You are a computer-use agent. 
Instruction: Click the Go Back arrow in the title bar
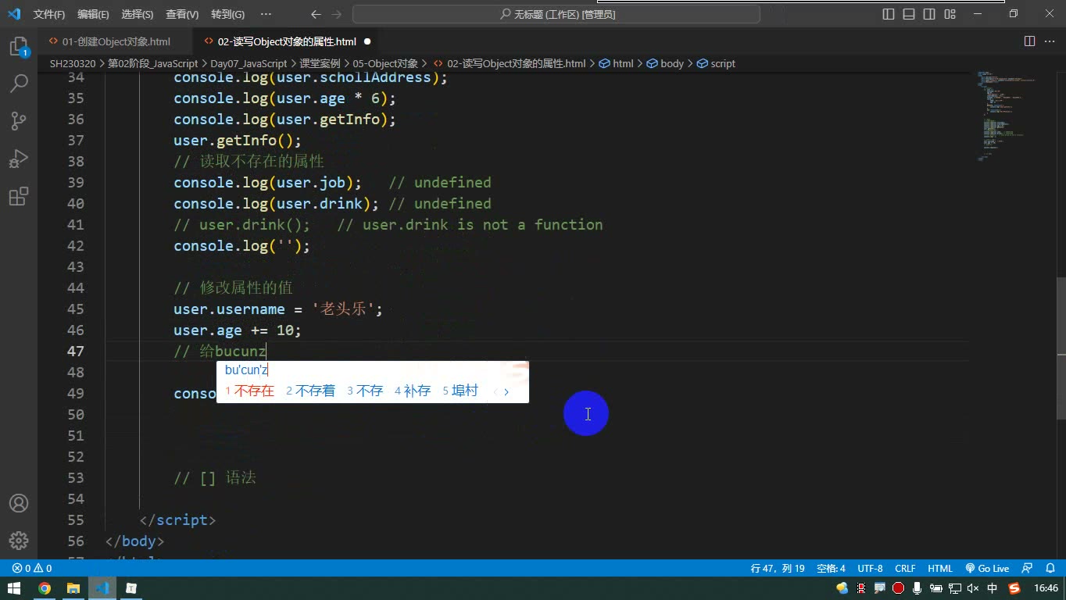316,14
